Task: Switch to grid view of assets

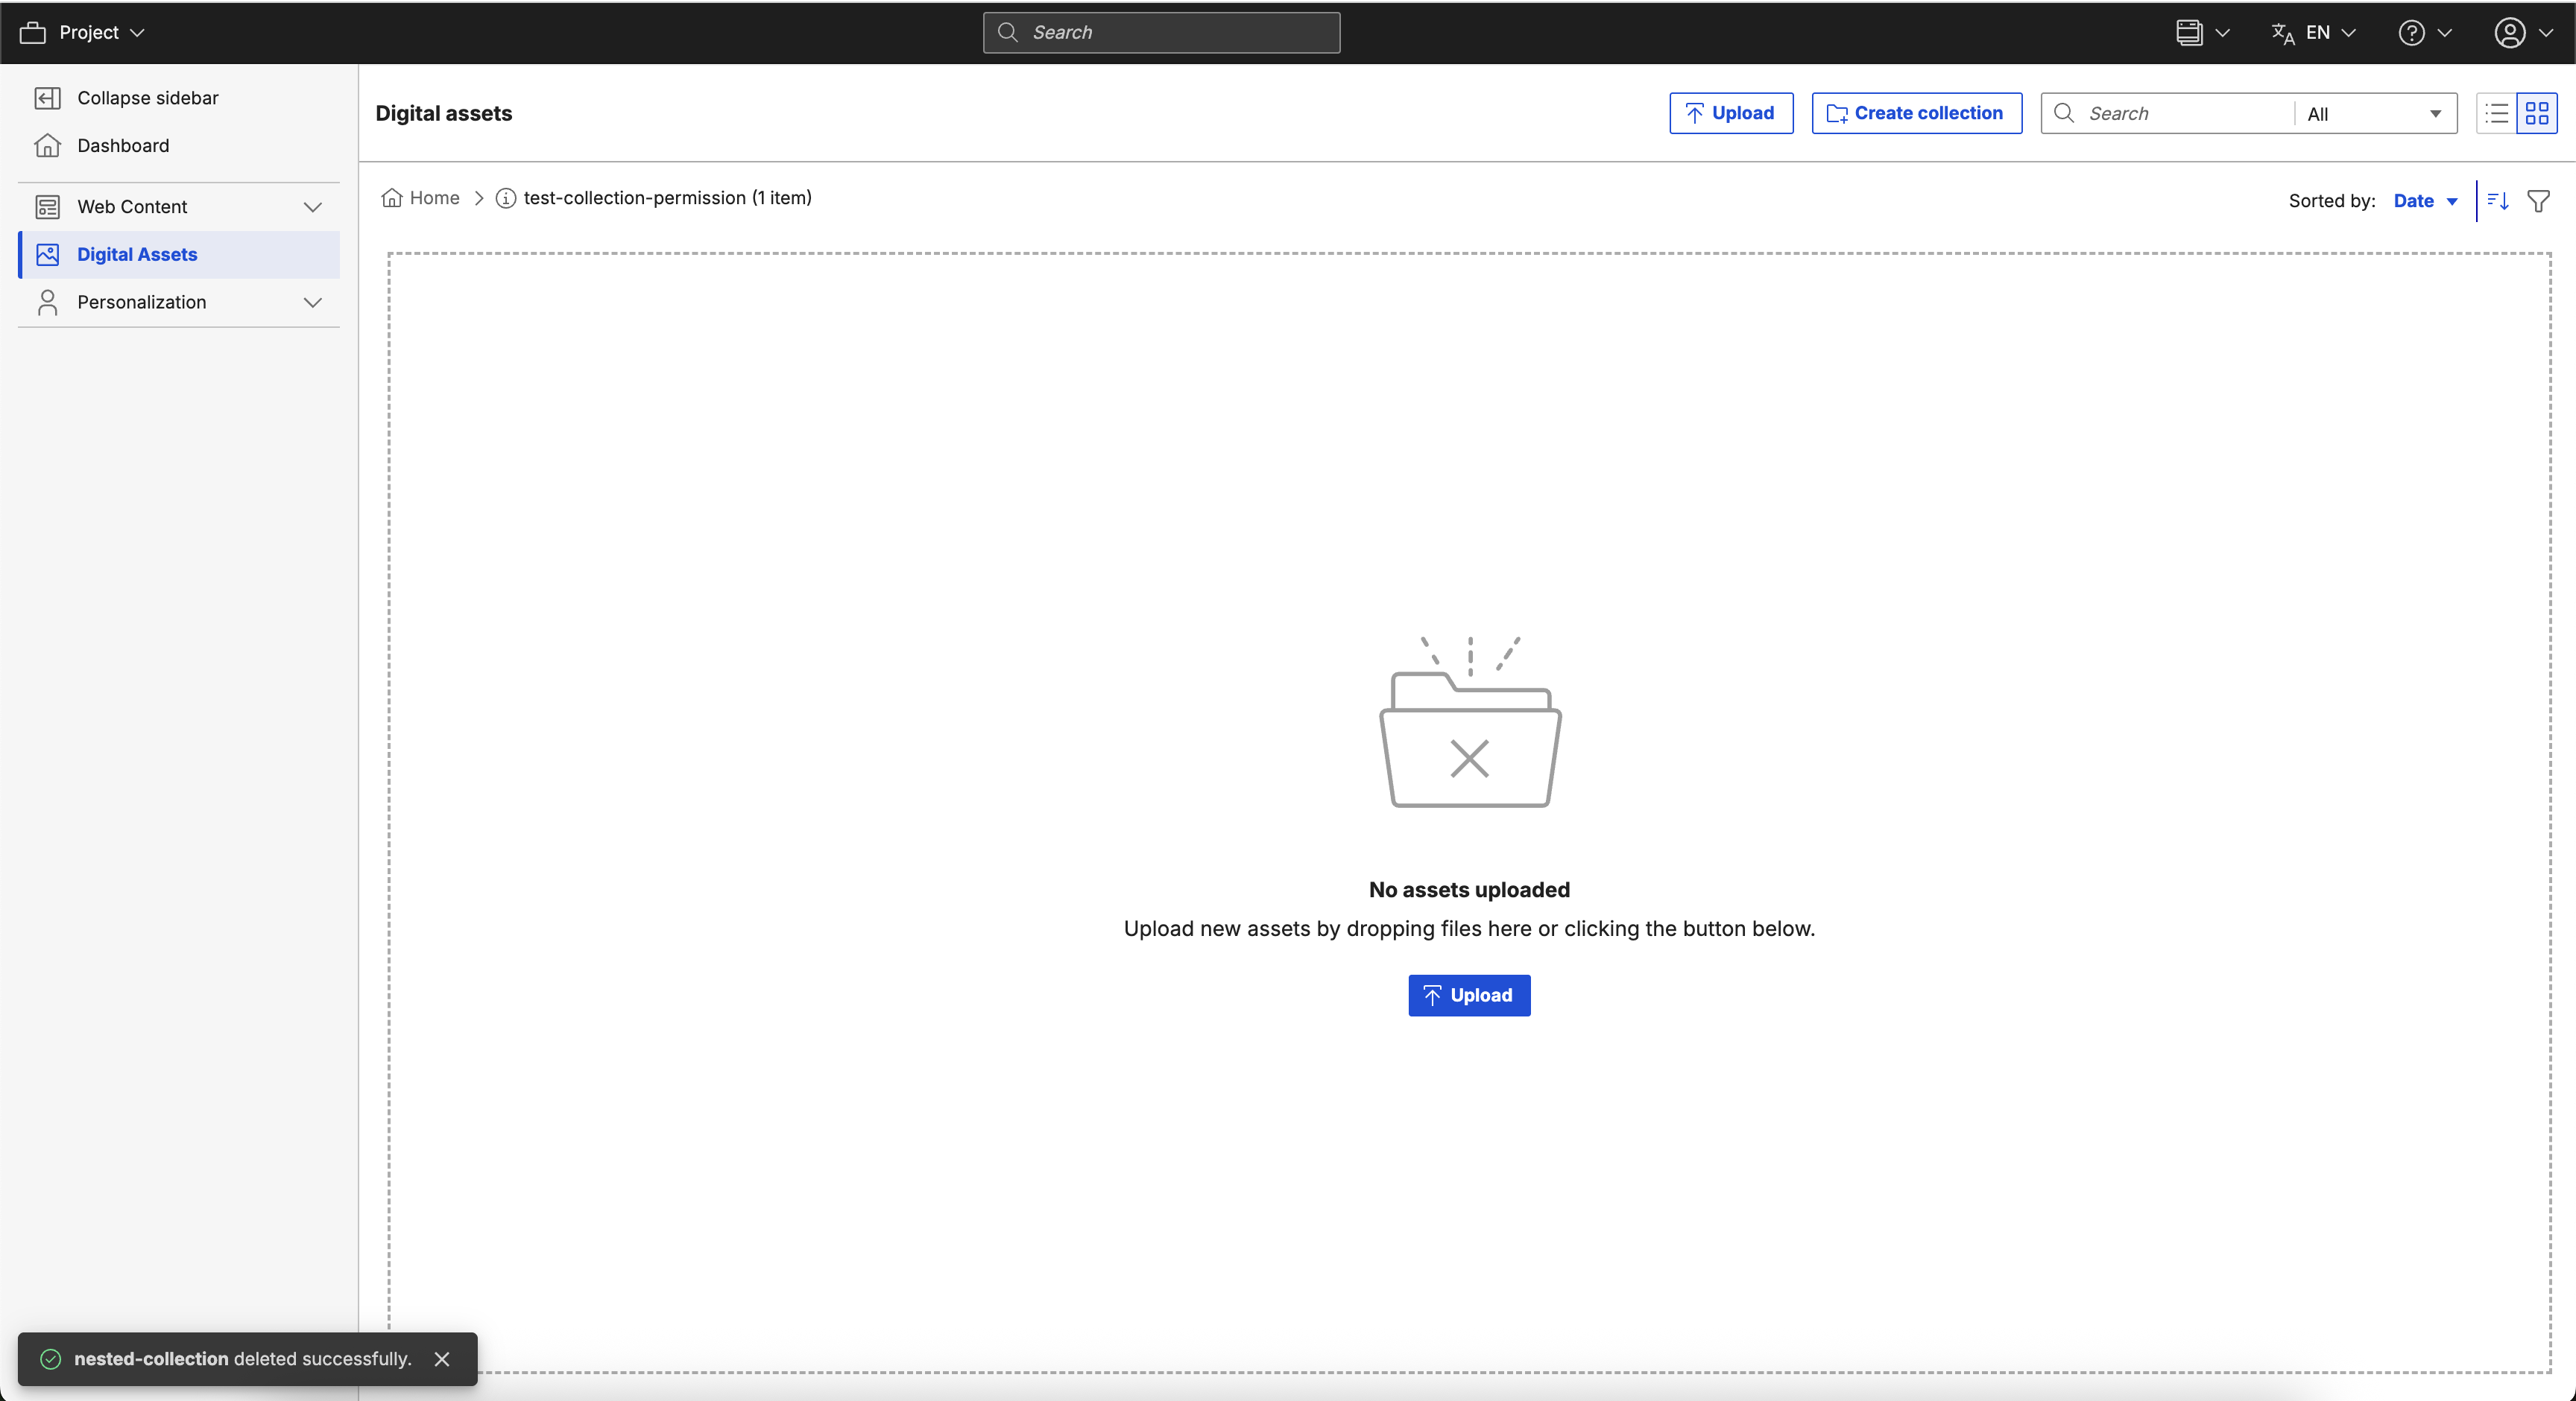Action: [x=2538, y=113]
